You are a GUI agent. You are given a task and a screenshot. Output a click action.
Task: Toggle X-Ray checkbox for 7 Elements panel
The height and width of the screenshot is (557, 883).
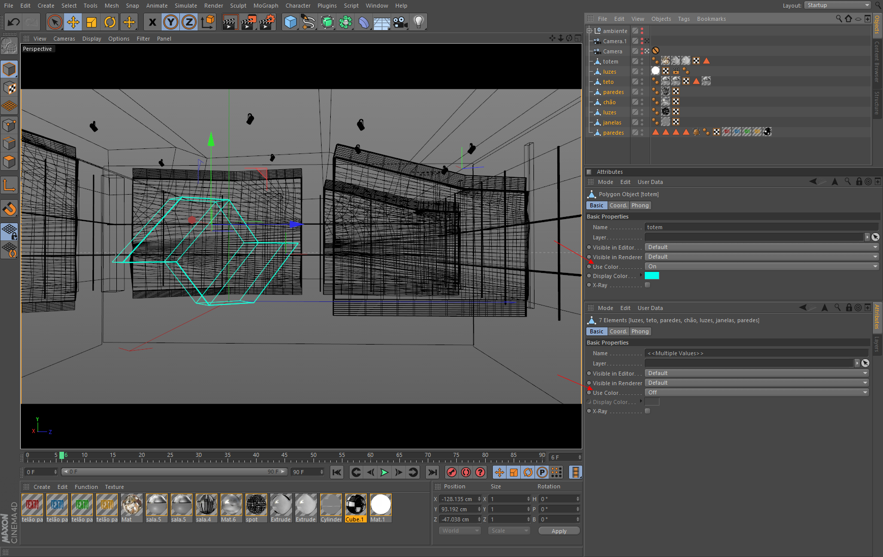point(647,411)
